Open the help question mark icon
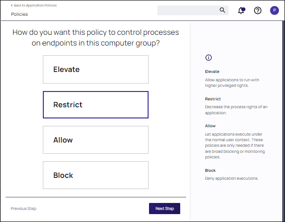Viewport: 285px width, 222px height. 258,11
